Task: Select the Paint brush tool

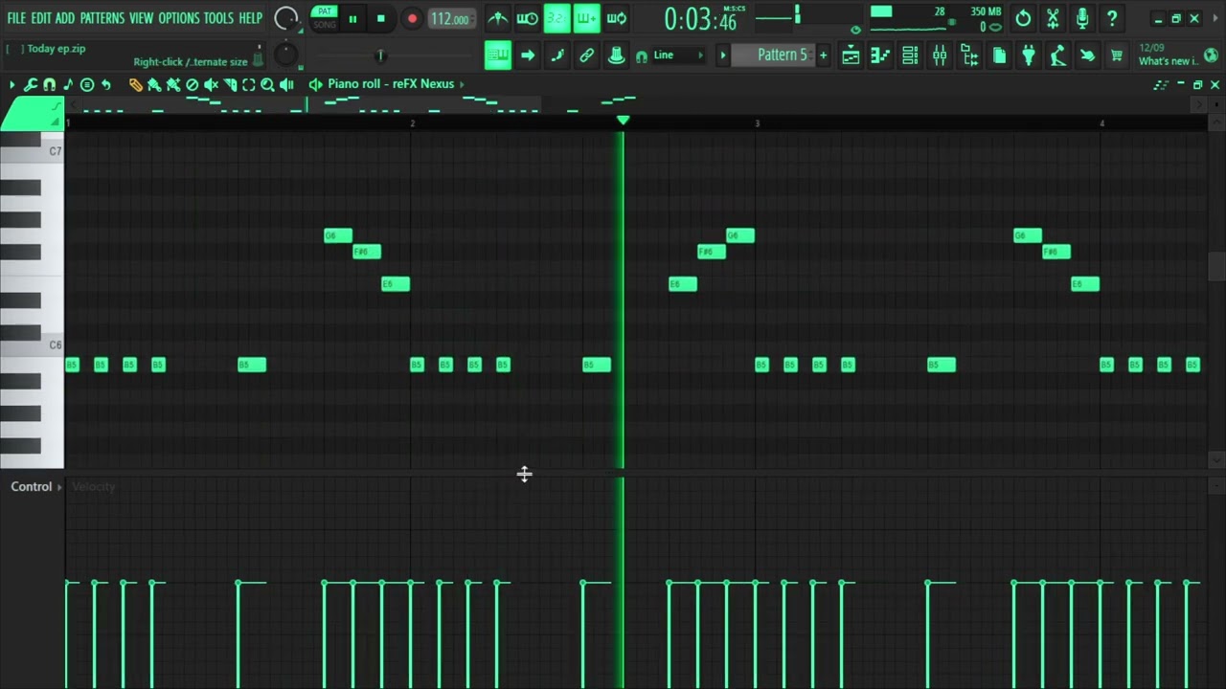Action: click(x=154, y=84)
